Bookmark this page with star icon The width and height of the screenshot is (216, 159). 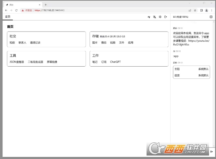195,10
